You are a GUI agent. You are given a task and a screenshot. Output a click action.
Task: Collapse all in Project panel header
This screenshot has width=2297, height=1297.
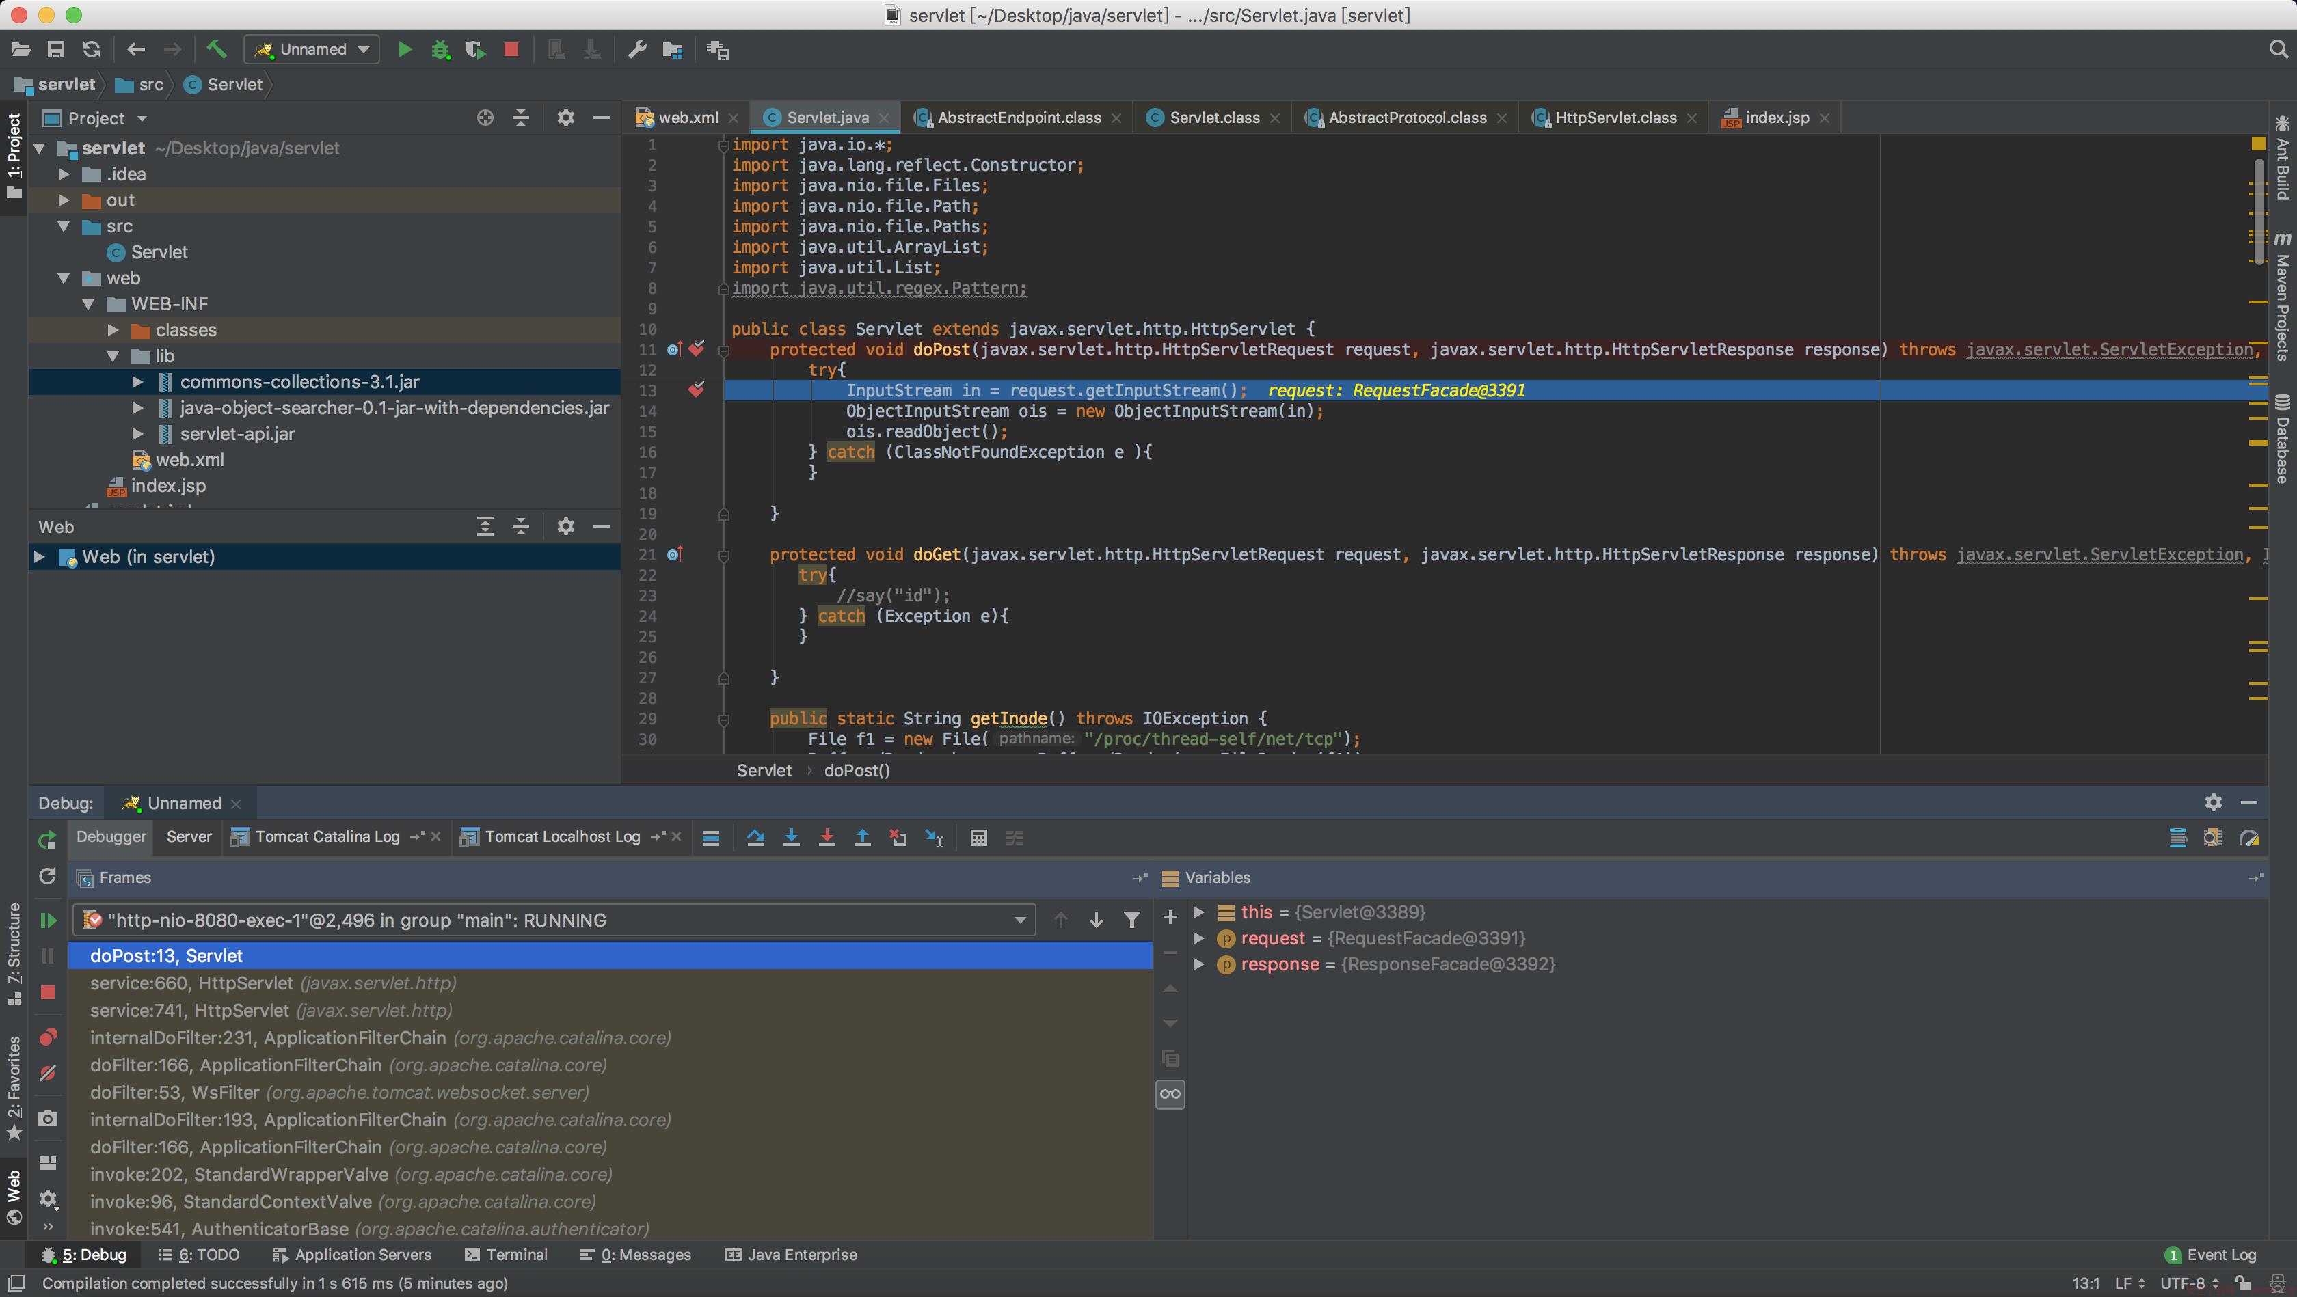tap(521, 118)
